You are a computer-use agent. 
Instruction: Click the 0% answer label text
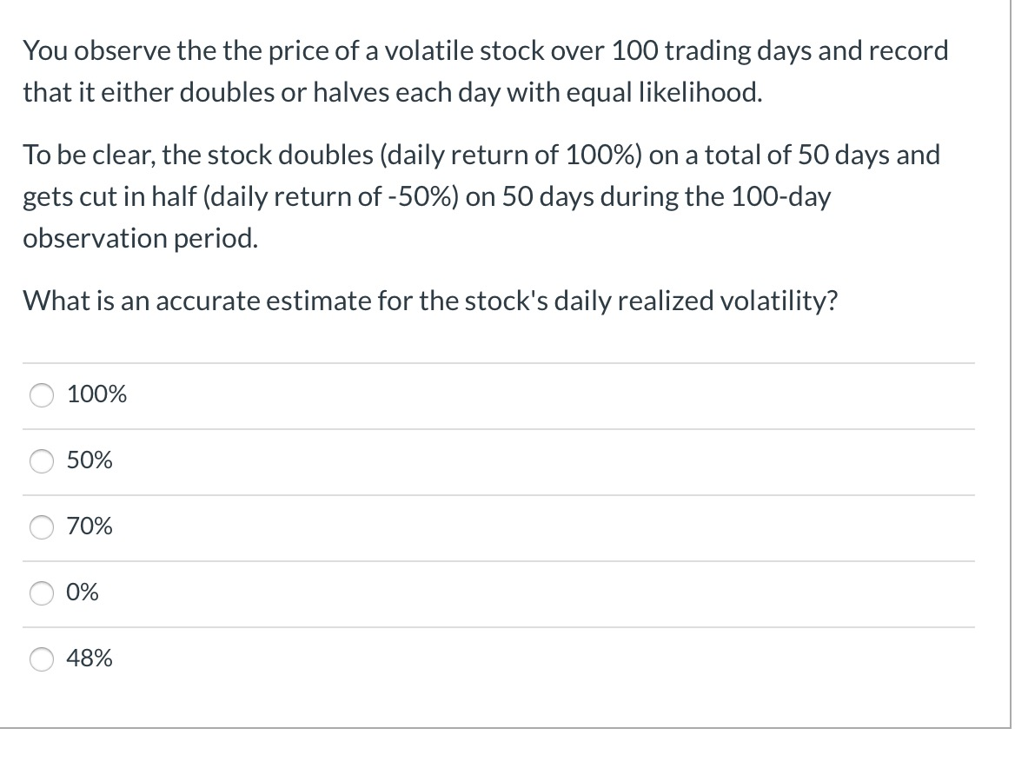click(83, 593)
